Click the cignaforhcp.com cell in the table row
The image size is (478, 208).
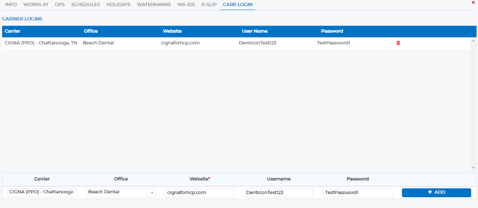[180, 43]
